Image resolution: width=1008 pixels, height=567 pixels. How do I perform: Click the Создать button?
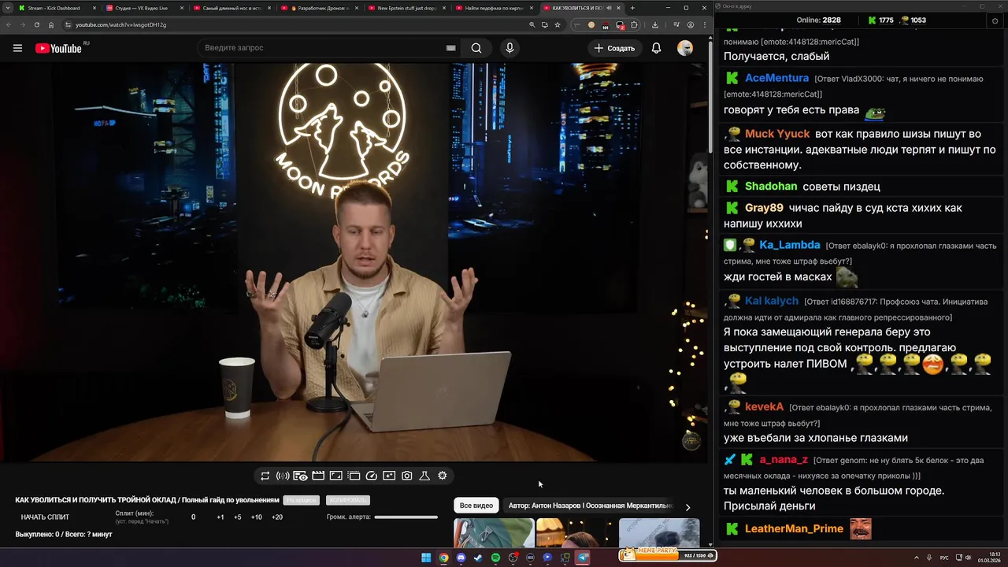click(614, 48)
